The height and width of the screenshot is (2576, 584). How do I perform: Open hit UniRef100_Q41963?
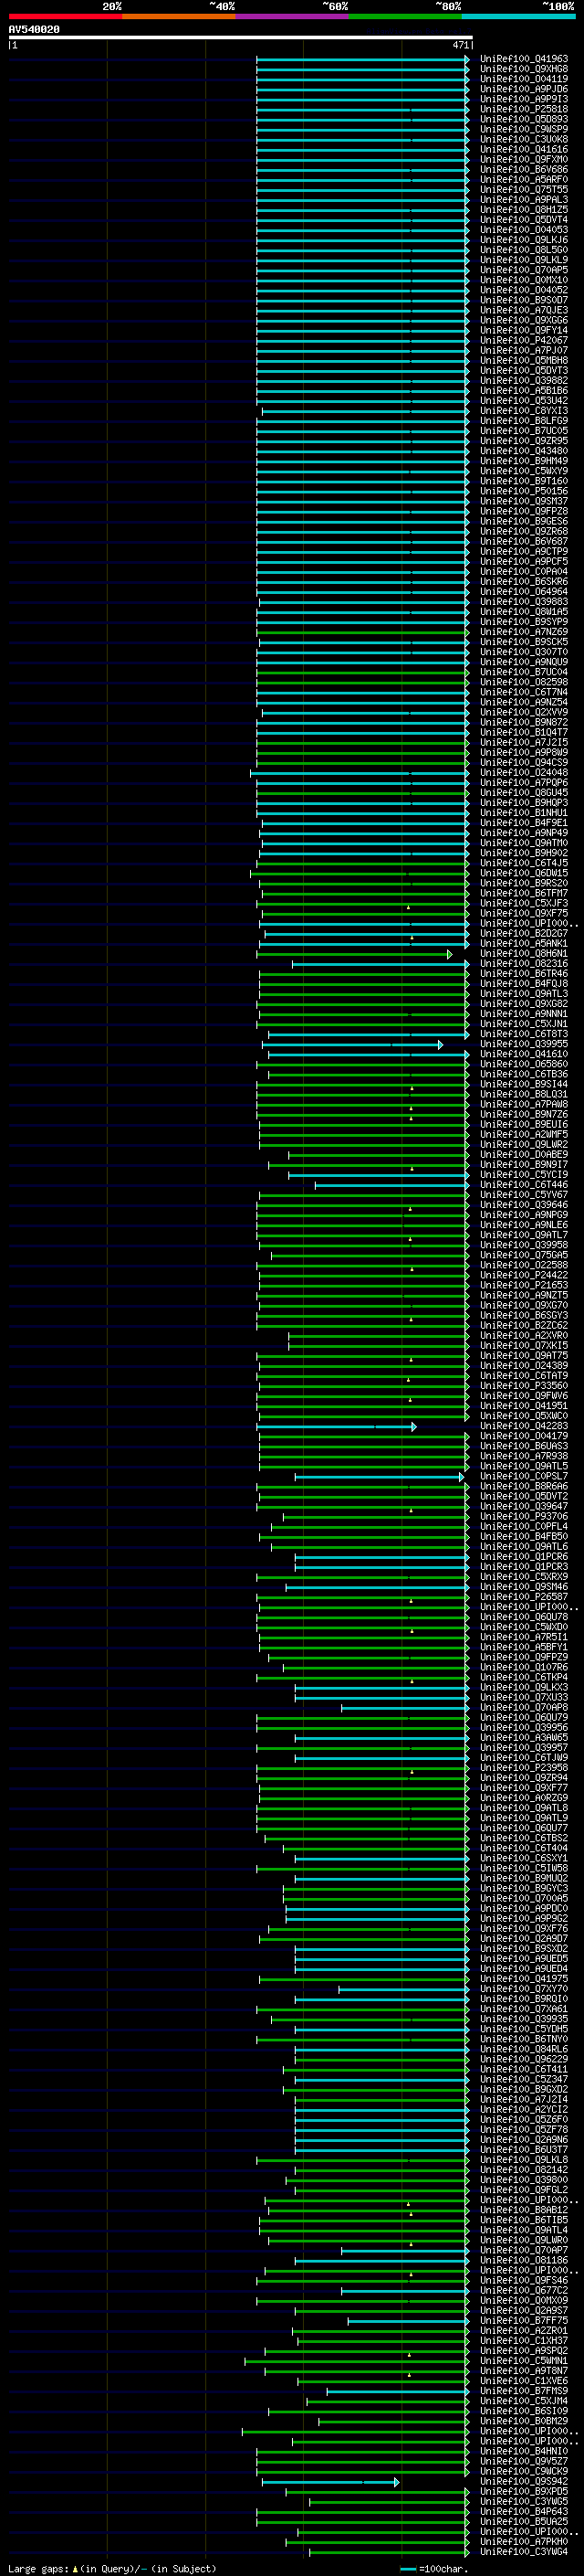click(x=524, y=59)
